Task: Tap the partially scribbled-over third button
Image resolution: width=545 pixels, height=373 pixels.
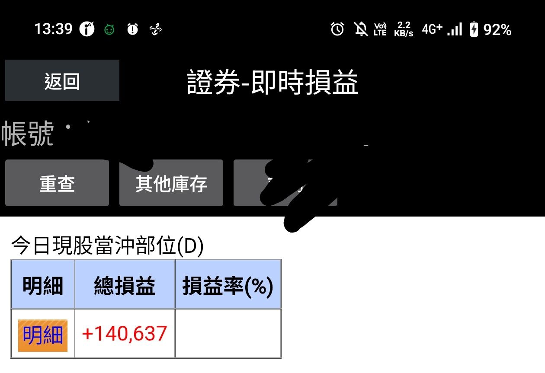Action: pos(285,183)
